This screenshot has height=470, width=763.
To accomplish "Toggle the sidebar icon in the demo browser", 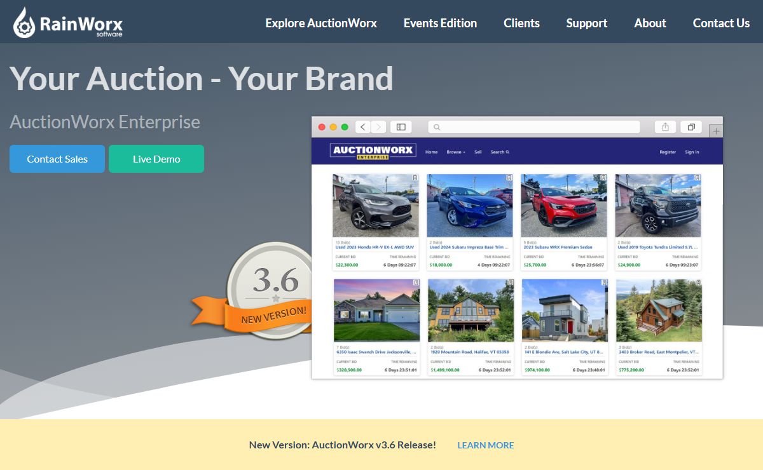I will [401, 127].
